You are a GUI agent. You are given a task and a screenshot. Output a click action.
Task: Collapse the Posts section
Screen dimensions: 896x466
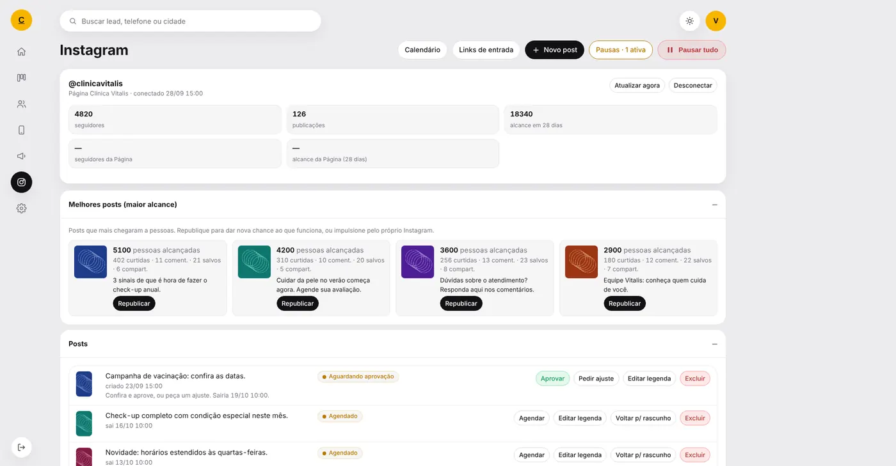pos(714,344)
